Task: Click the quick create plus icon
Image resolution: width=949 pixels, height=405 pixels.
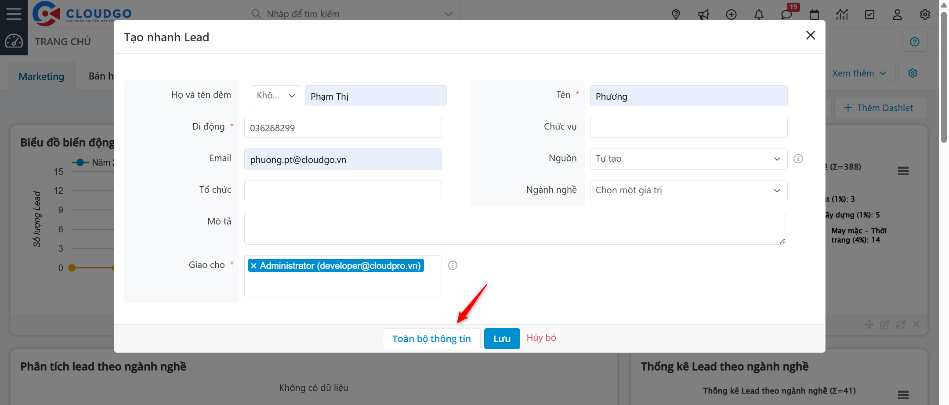Action: (x=731, y=14)
